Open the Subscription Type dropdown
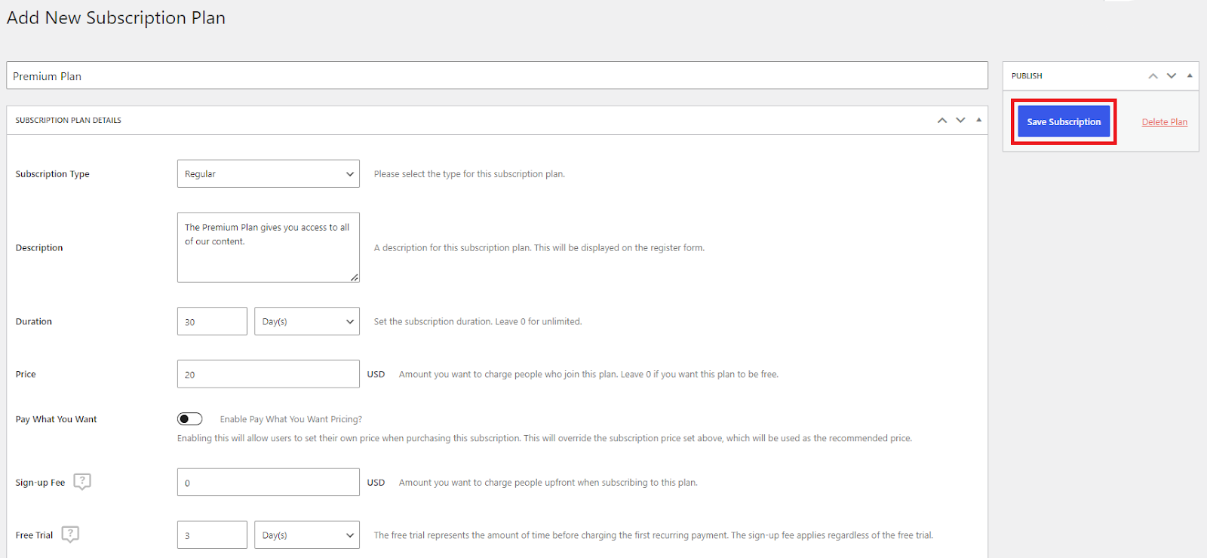Viewport: 1207px width, 558px height. [269, 174]
